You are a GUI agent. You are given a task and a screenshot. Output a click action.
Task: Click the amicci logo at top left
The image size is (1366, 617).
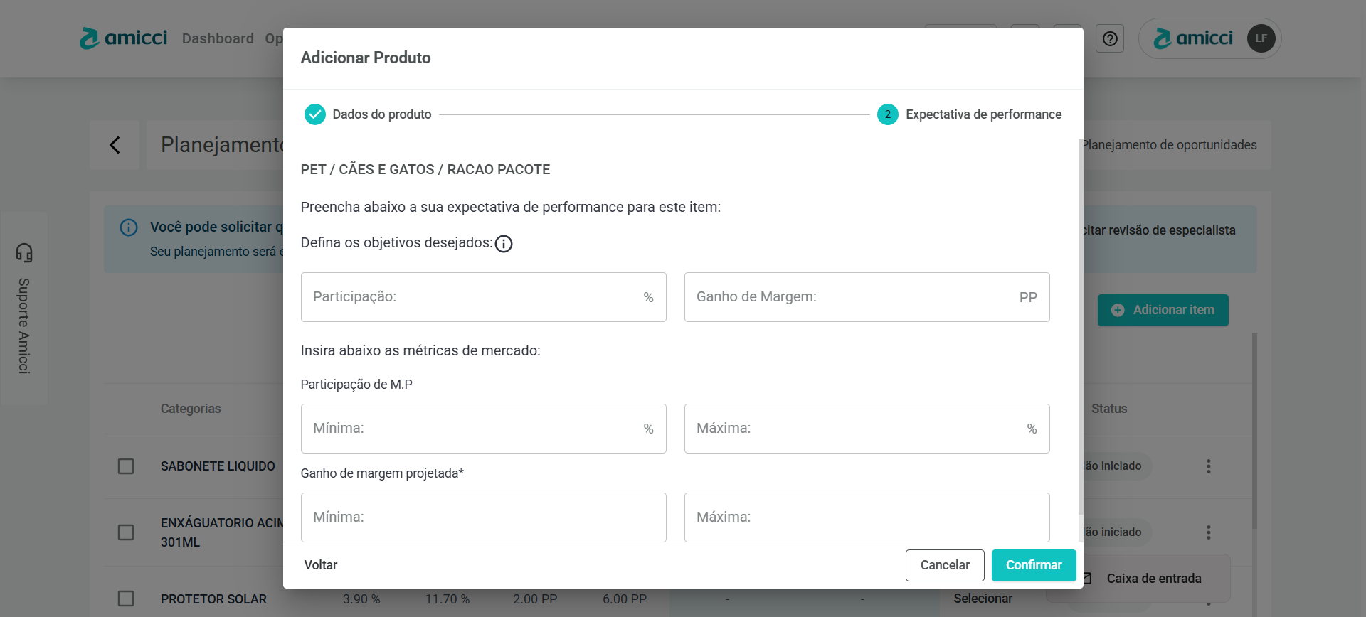pyautogui.click(x=124, y=38)
